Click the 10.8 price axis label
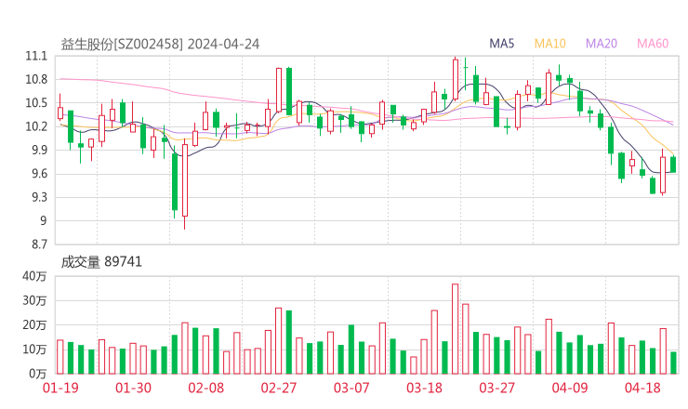Image resolution: width=688 pixels, height=409 pixels. 36,79
